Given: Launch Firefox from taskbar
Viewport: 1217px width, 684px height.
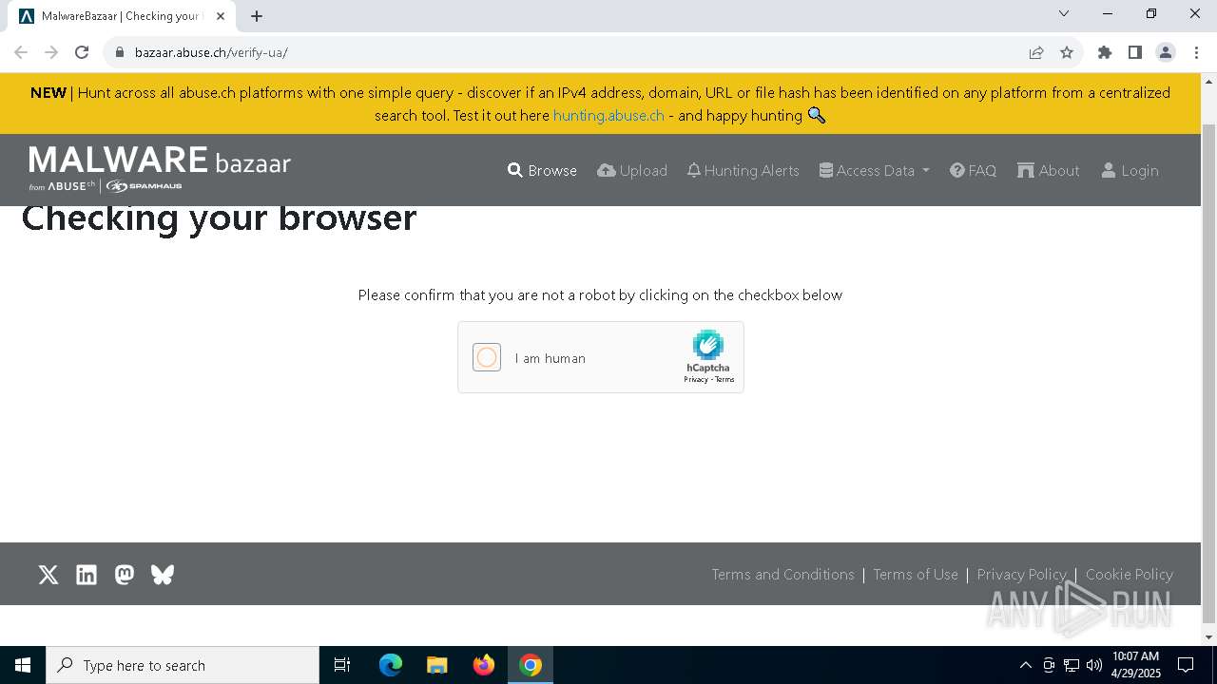Looking at the screenshot, I should [x=484, y=665].
